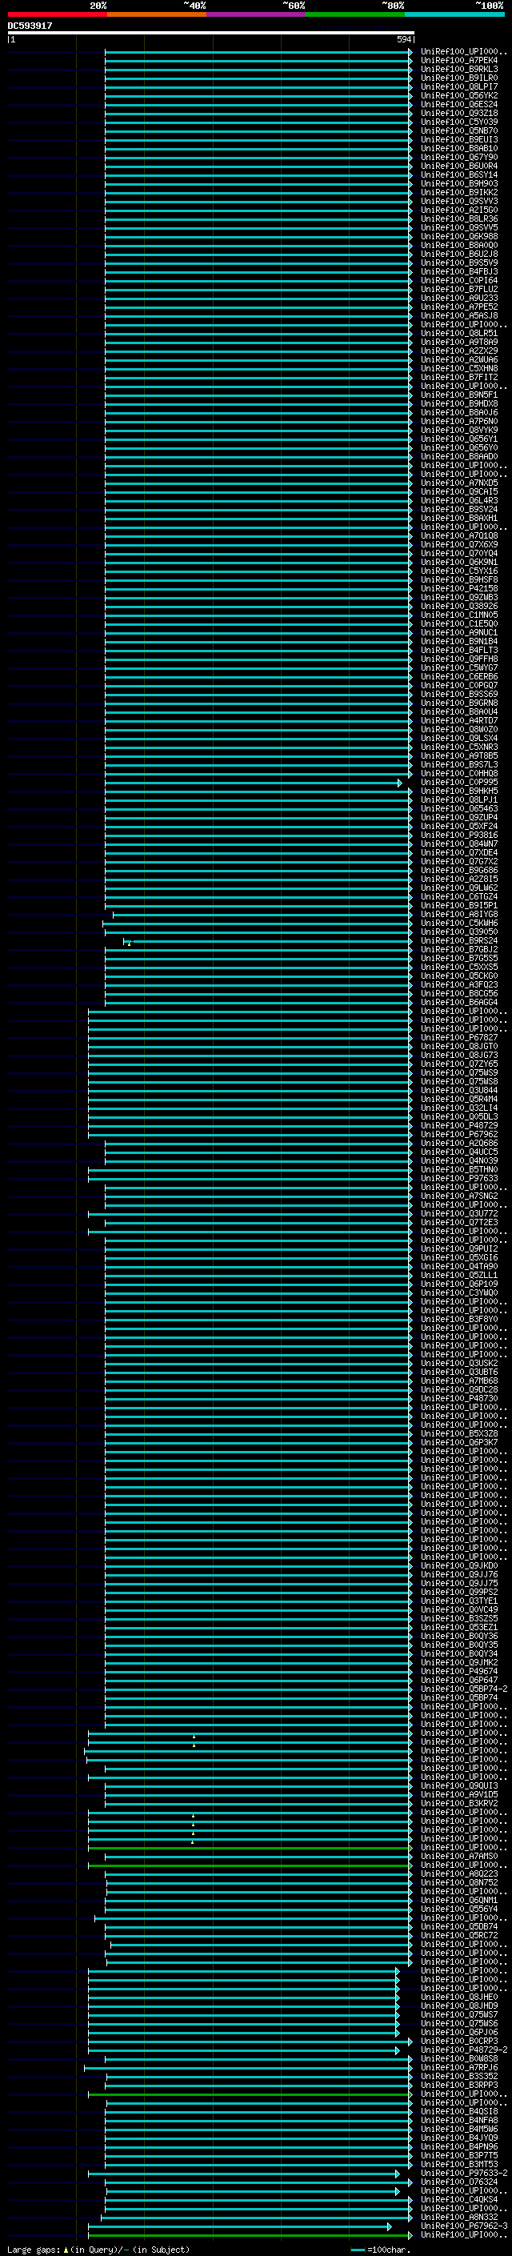Select hit UniRef100_Q5NB70
Image resolution: width=512 pixels, height=2256 pixels.
coord(459,130)
